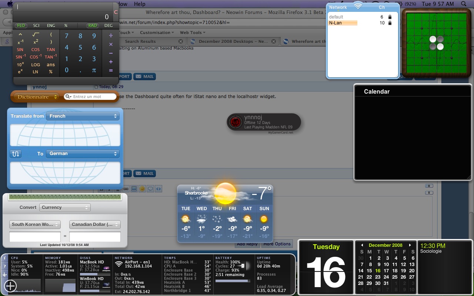Click the Canadian Dollar amount field
Screen dimensions: 474x296
click(x=95, y=237)
